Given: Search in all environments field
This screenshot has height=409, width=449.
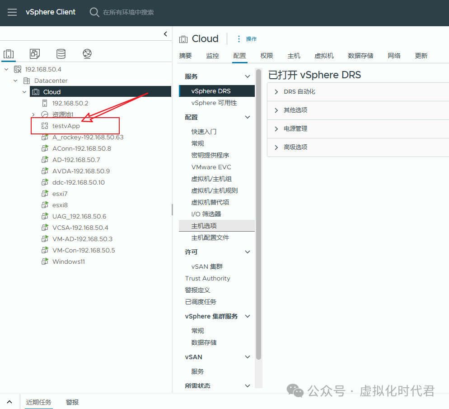Looking at the screenshot, I should coord(128,12).
